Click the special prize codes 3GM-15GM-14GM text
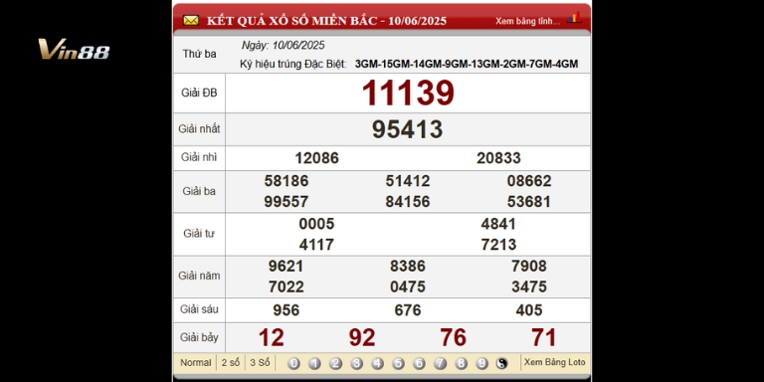 click(x=467, y=65)
